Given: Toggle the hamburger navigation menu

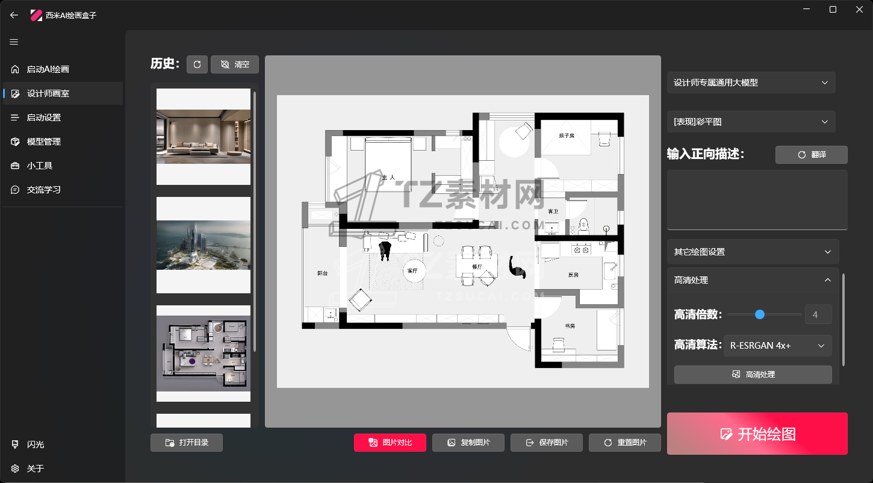Looking at the screenshot, I should tap(14, 42).
